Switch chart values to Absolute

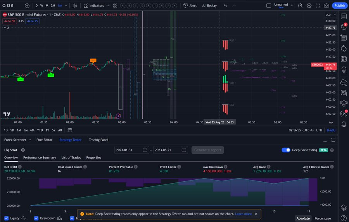[x=303, y=218]
